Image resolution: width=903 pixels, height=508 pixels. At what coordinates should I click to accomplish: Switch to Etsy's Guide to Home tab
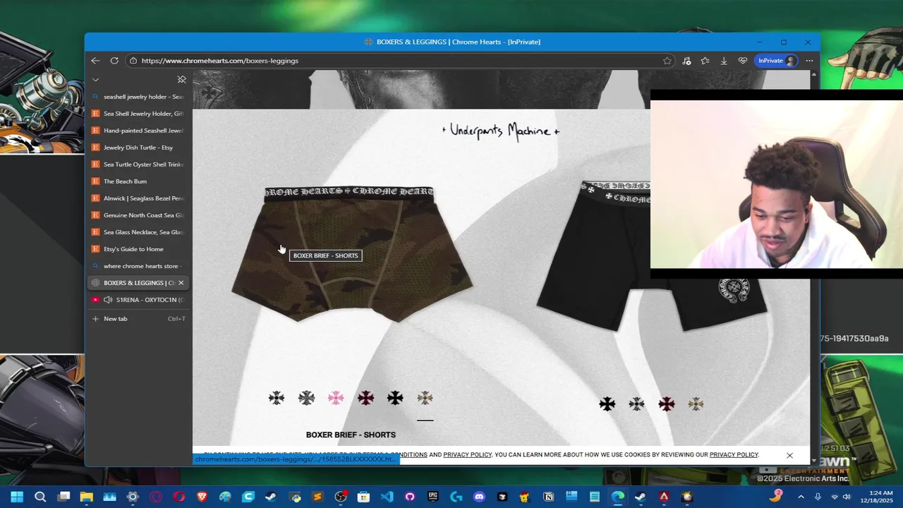(x=138, y=249)
